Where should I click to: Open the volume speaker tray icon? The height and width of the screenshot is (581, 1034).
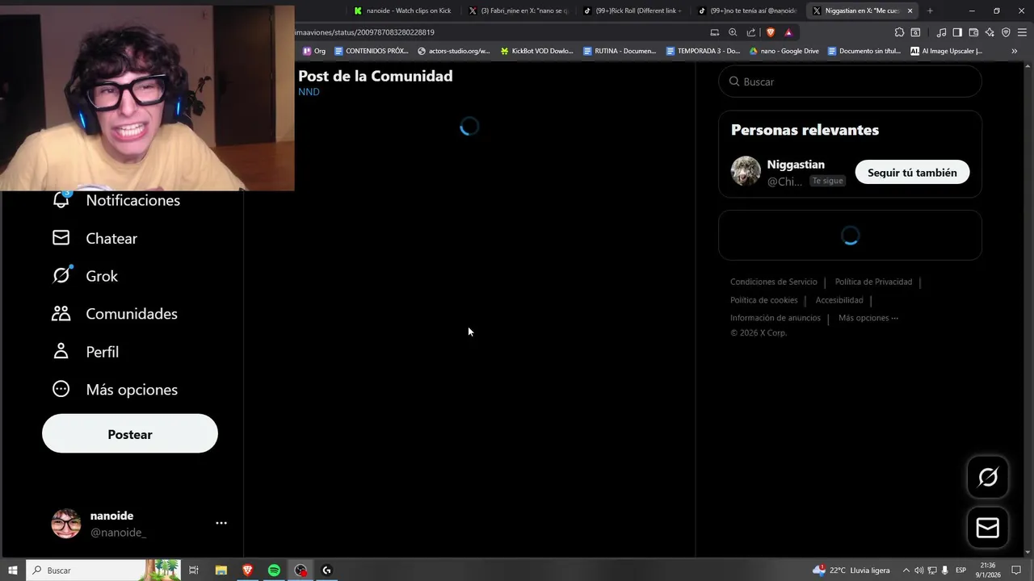click(918, 571)
